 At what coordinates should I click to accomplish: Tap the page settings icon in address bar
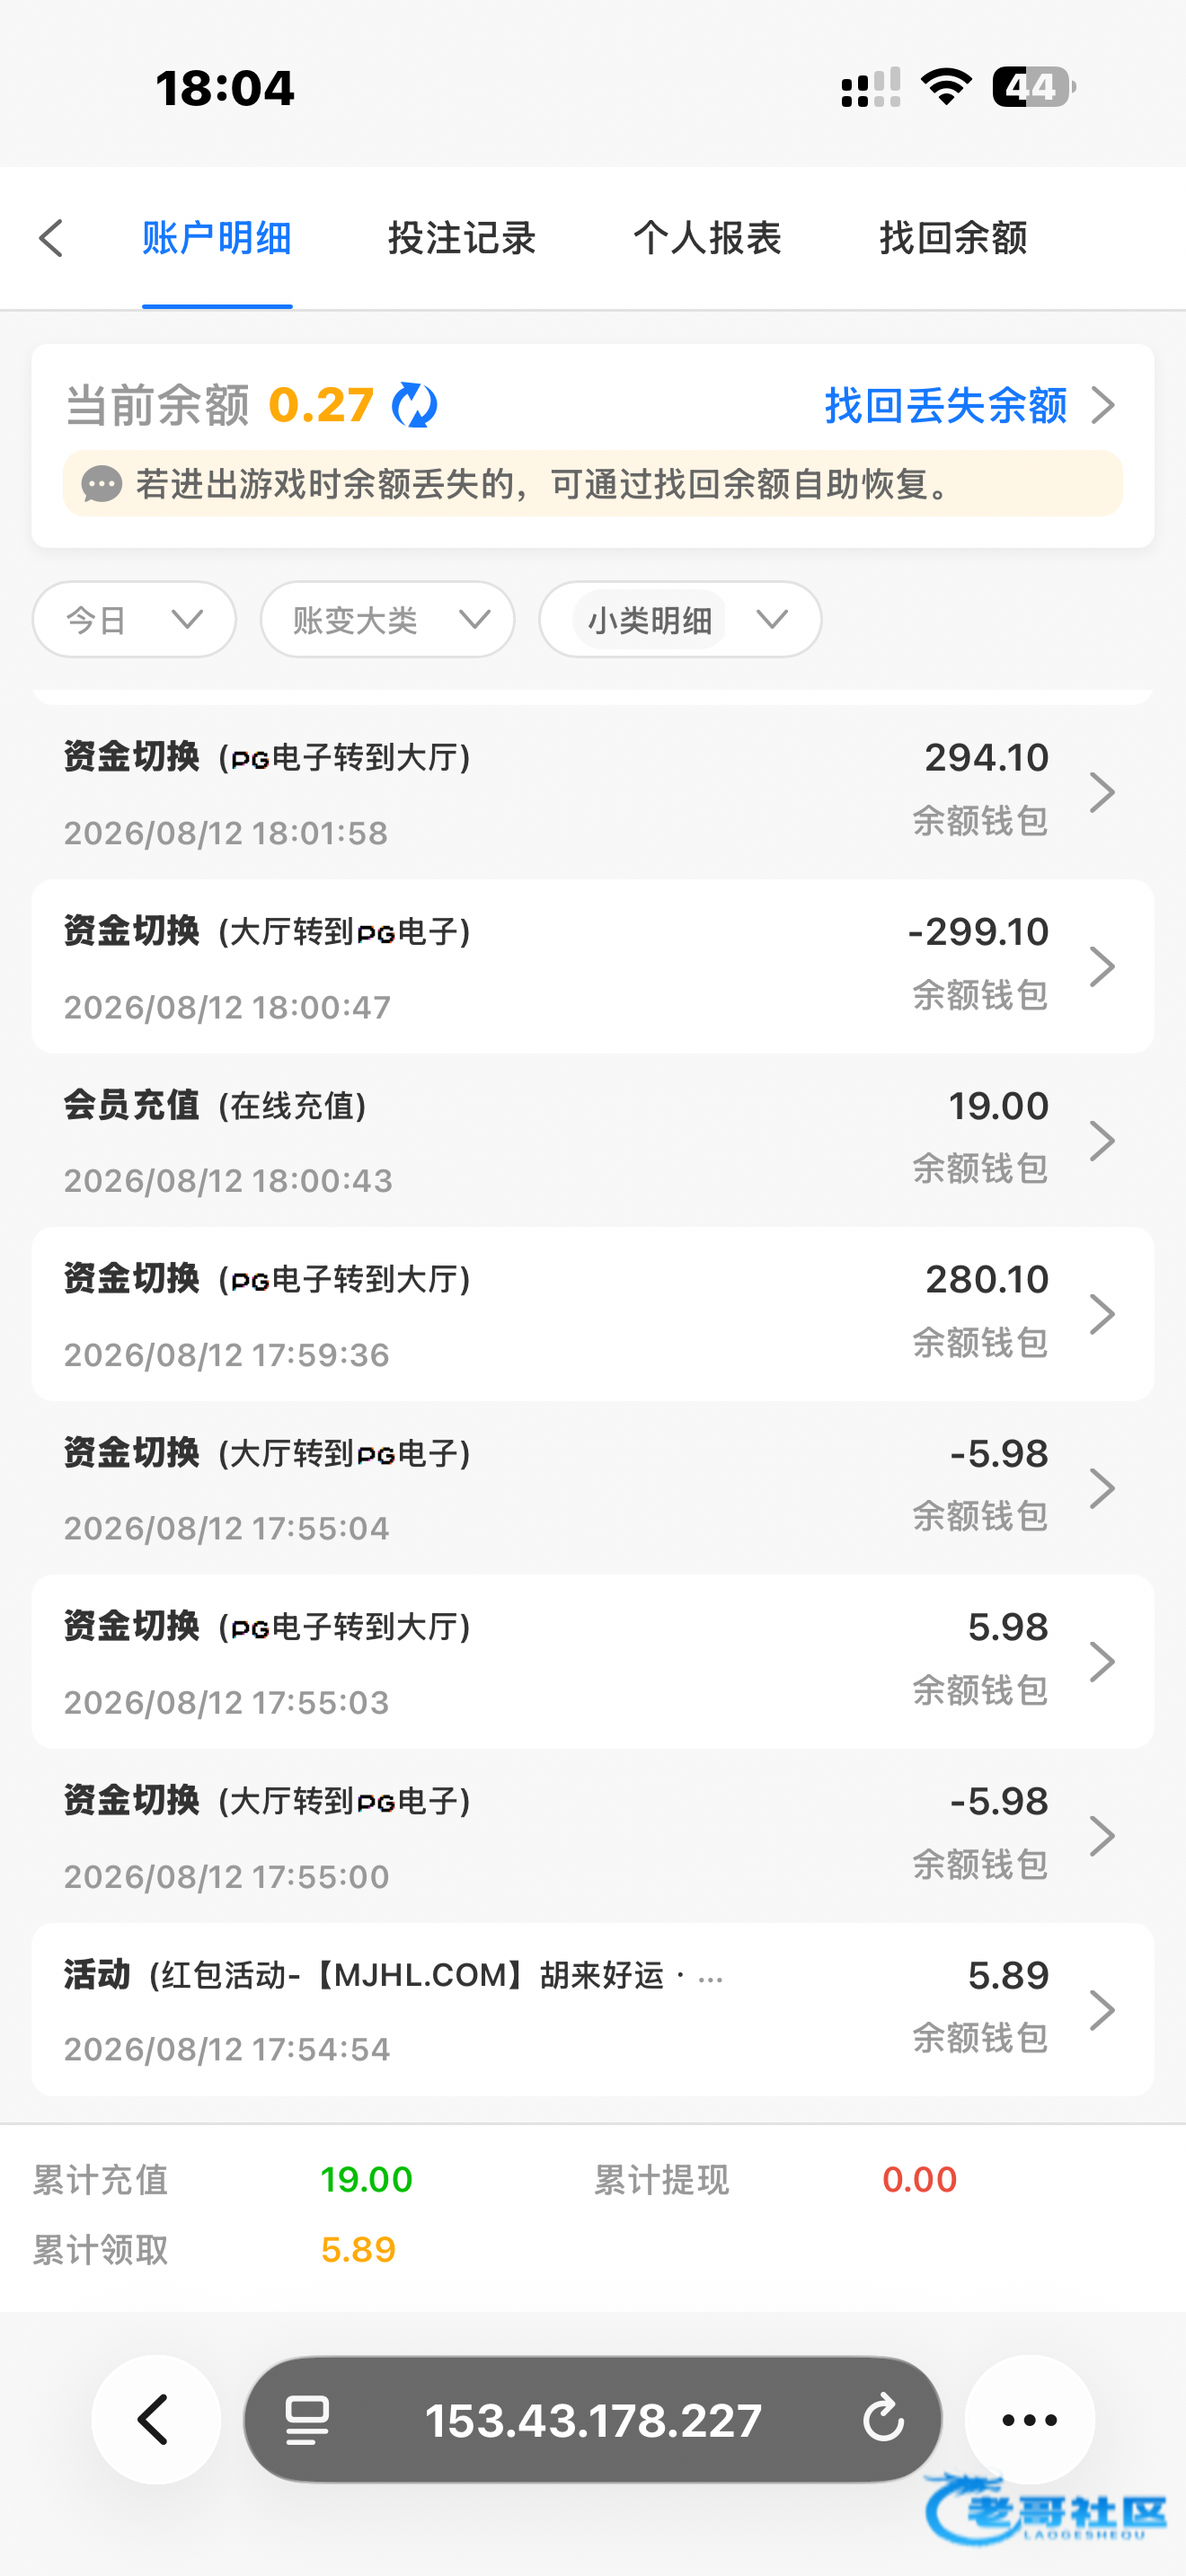tap(307, 2420)
